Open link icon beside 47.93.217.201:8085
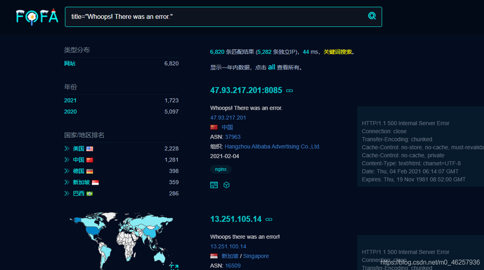This screenshot has width=484, height=270. (290, 90)
